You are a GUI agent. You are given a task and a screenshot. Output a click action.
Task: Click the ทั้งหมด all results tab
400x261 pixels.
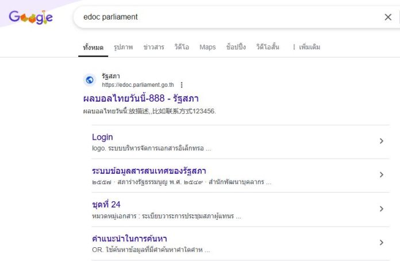[93, 47]
